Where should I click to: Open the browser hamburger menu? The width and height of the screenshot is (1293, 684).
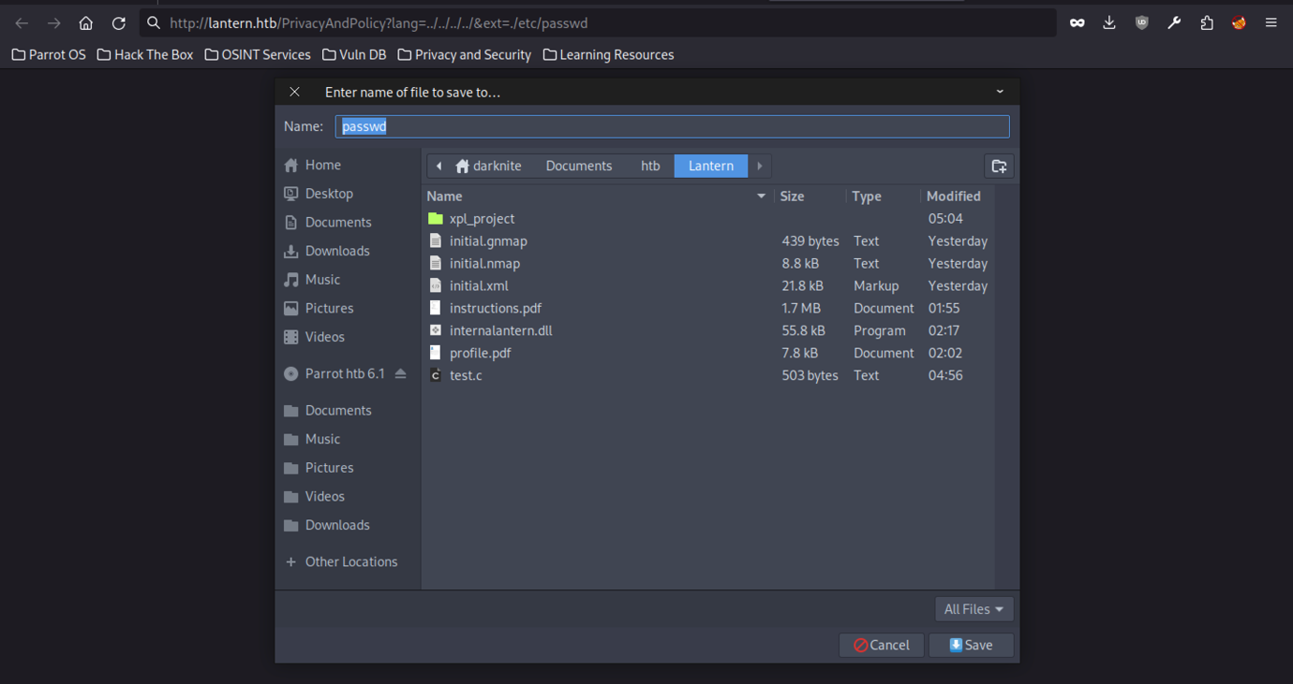pyautogui.click(x=1271, y=23)
